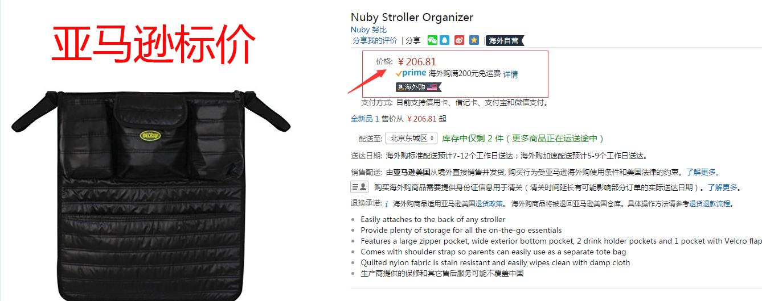The width and height of the screenshot is (762, 301).
Task: Click the stroller organizer product image
Action: pyautogui.click(x=151, y=193)
